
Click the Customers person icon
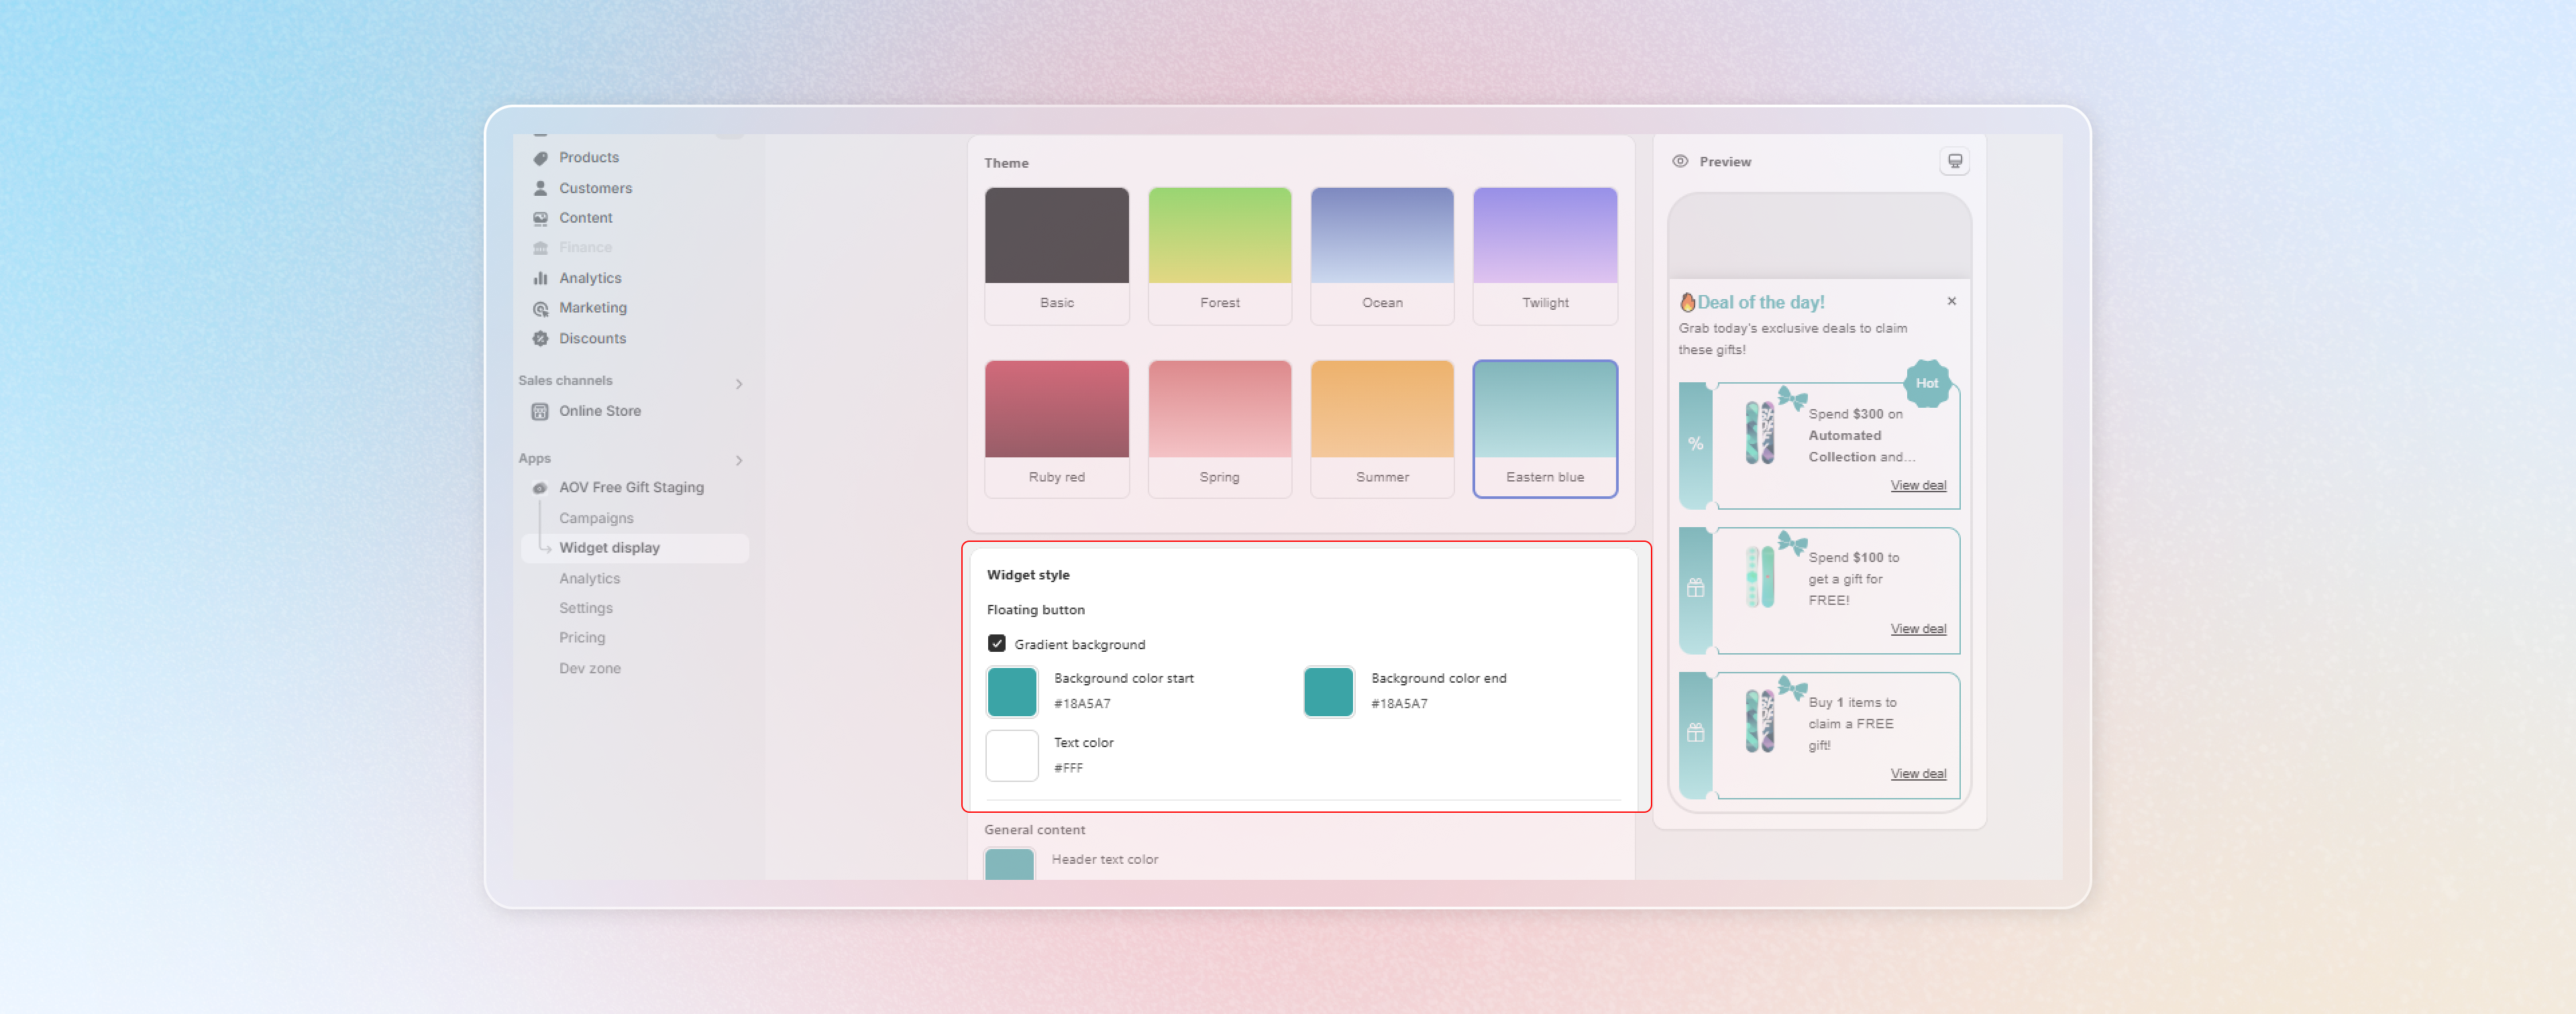click(x=540, y=188)
